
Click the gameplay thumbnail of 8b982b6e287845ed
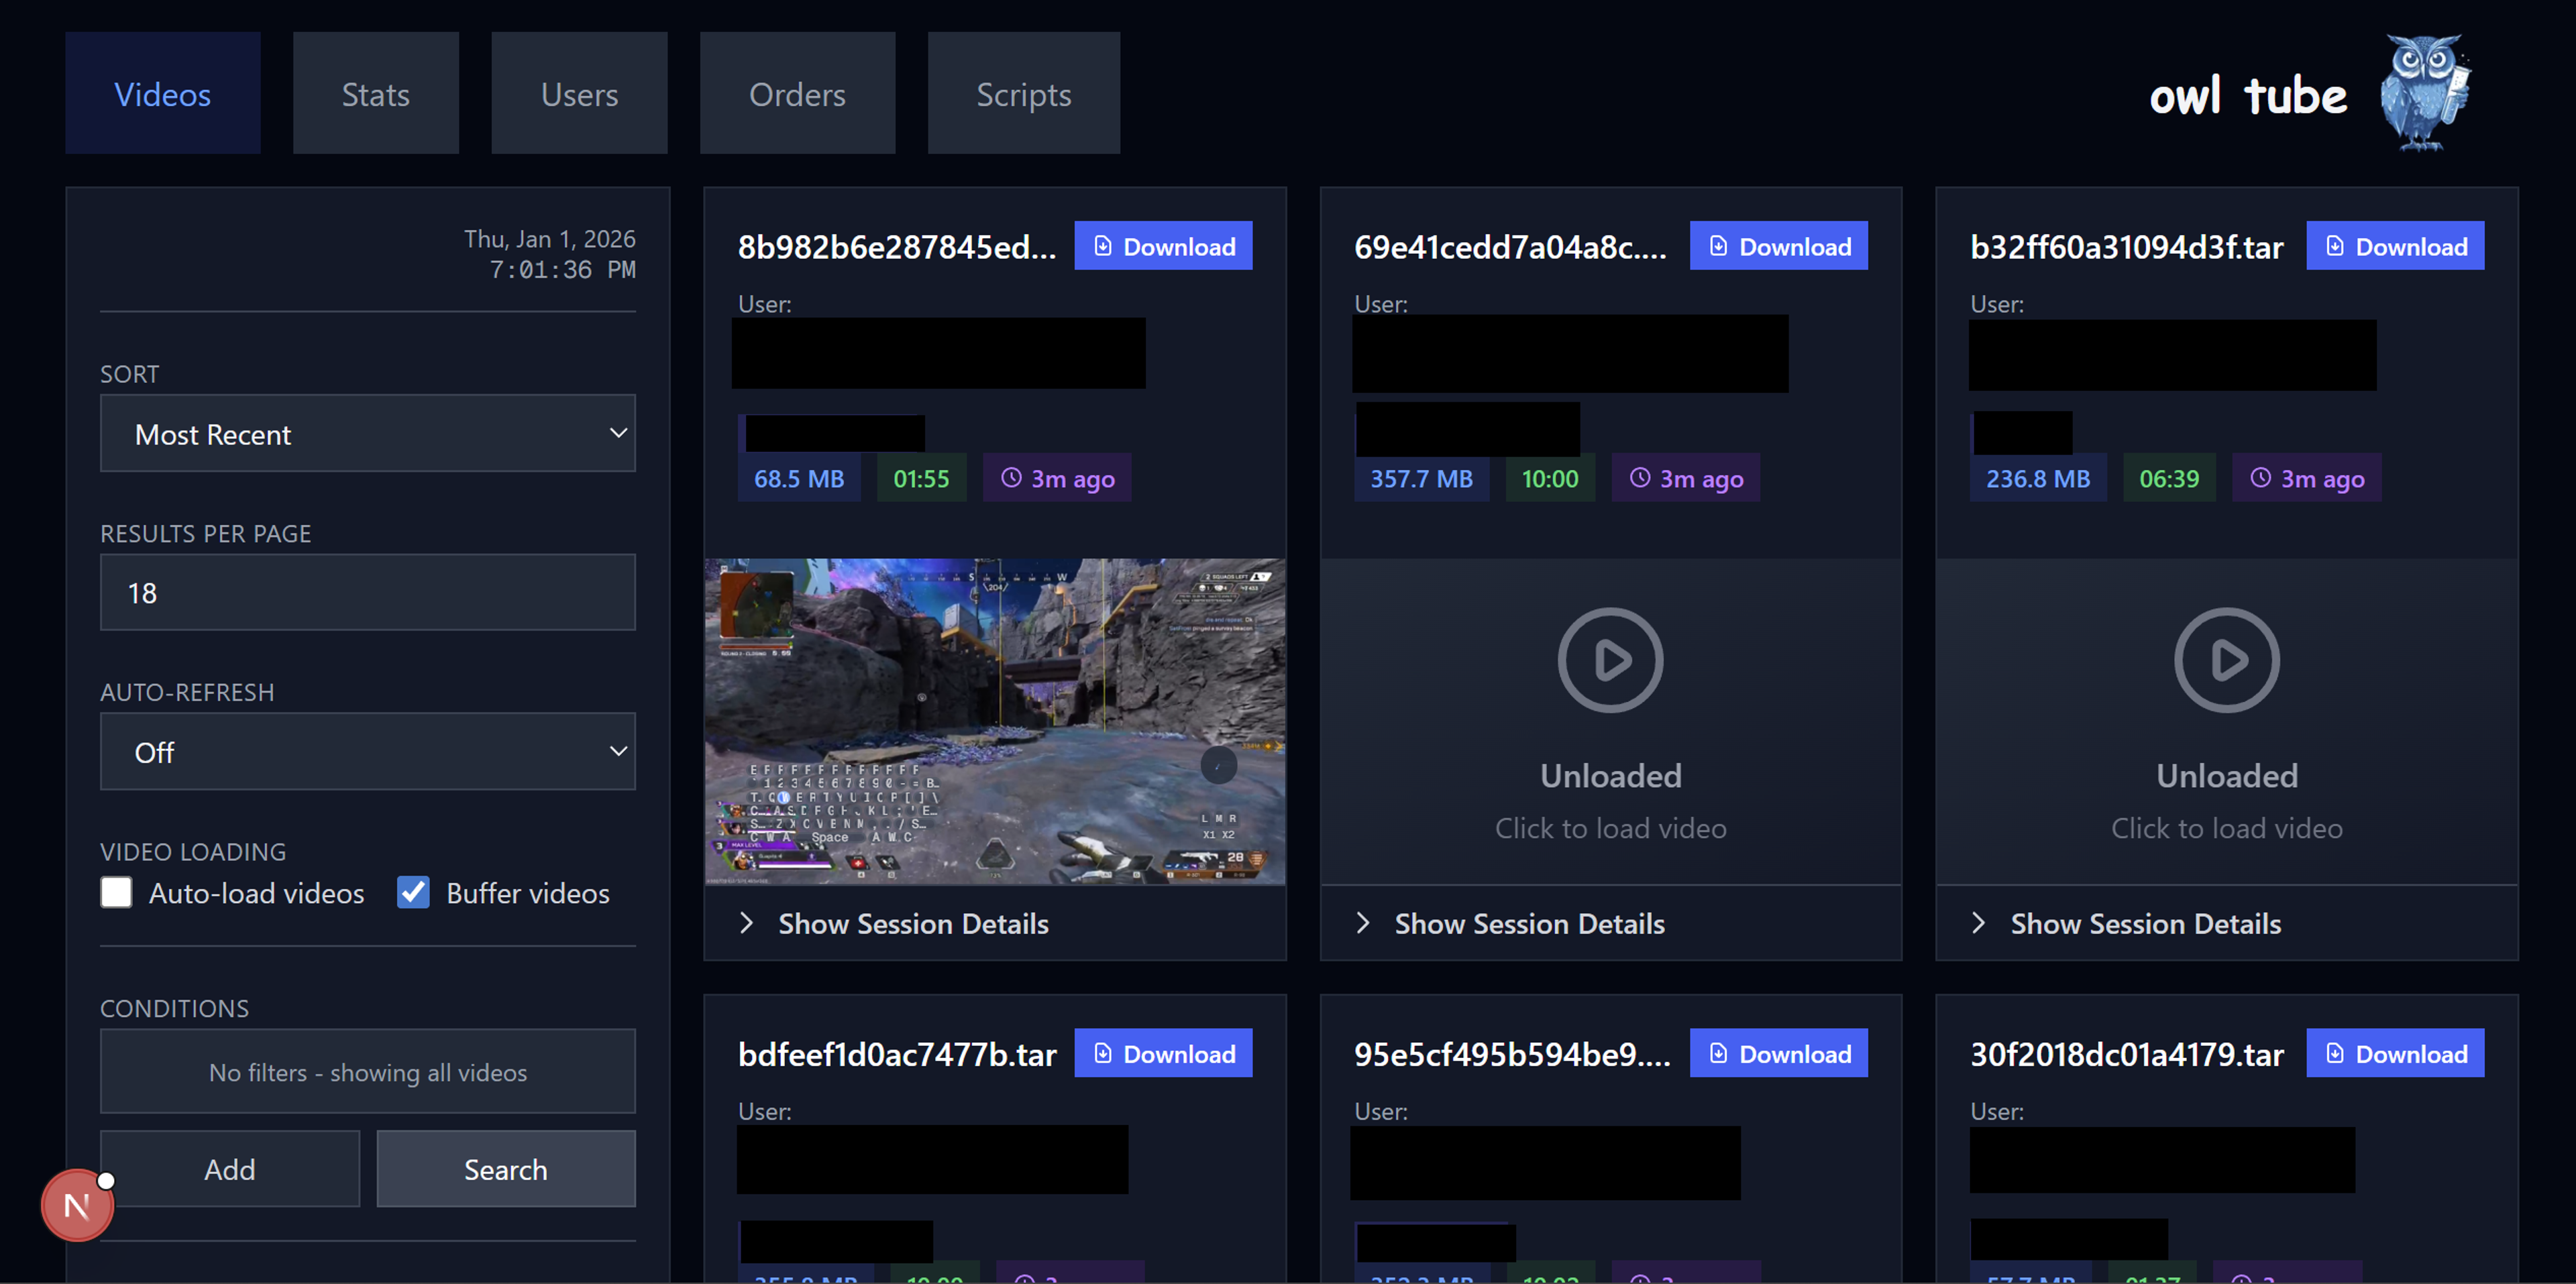[x=995, y=720]
